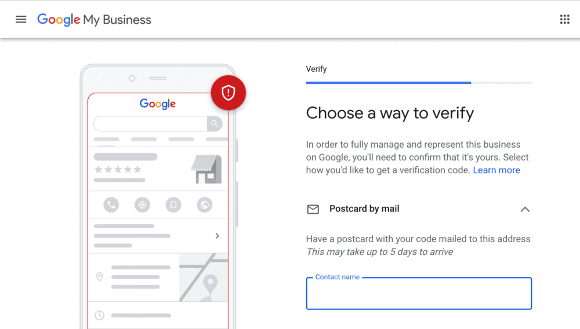Click the envelope icon beside Postcard by mail
This screenshot has height=329, width=580.
click(x=313, y=209)
